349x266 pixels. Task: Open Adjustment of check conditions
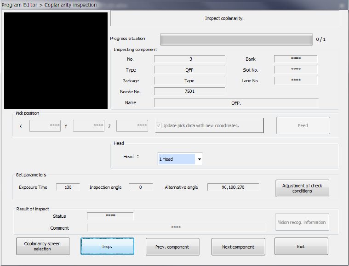[302, 188]
